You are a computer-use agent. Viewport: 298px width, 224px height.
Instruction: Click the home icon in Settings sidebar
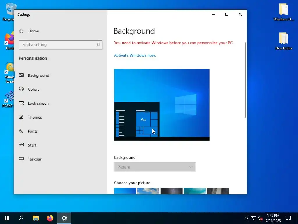[x=22, y=31]
